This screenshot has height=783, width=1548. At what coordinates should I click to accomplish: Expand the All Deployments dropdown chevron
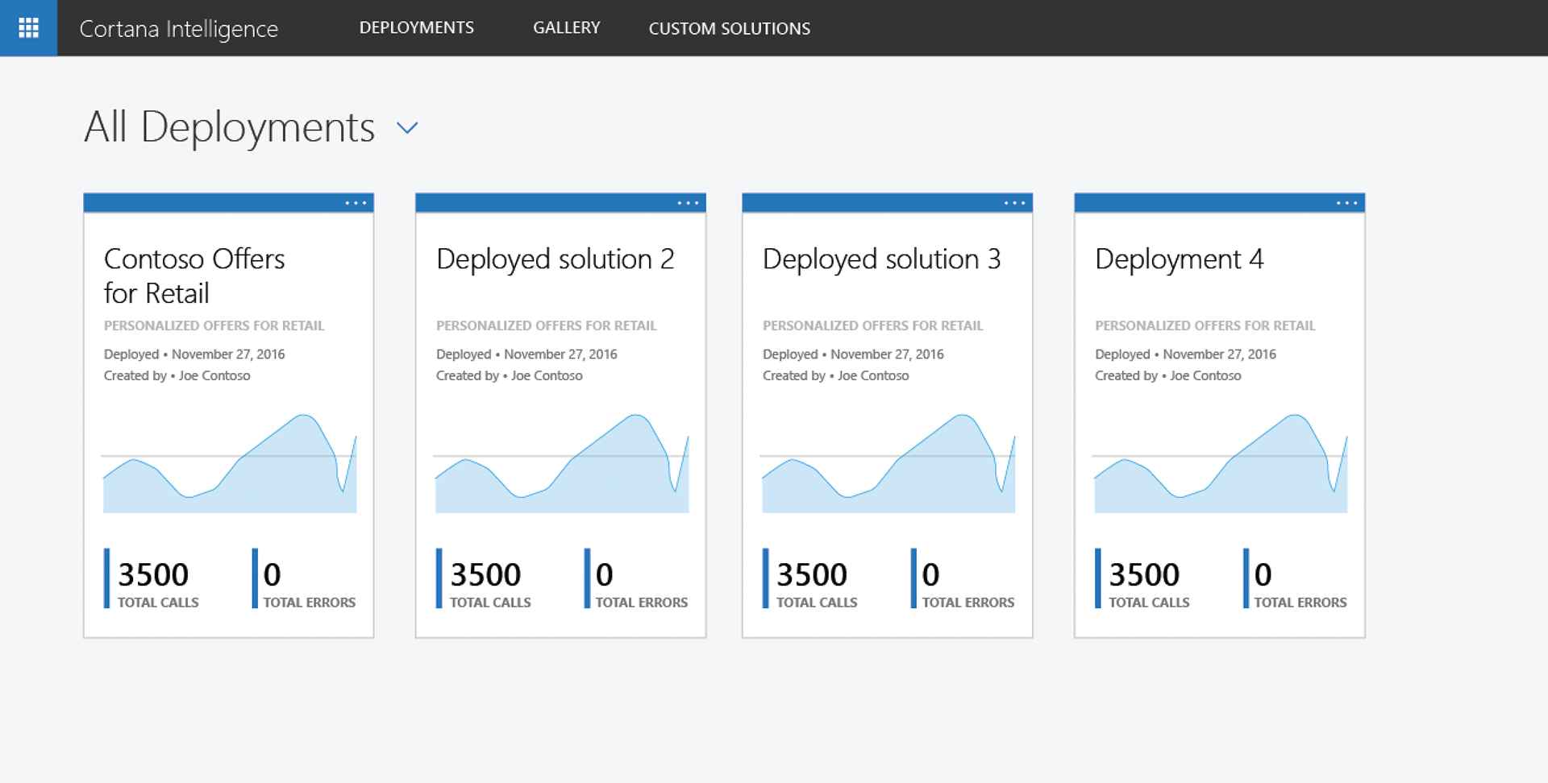click(x=407, y=128)
